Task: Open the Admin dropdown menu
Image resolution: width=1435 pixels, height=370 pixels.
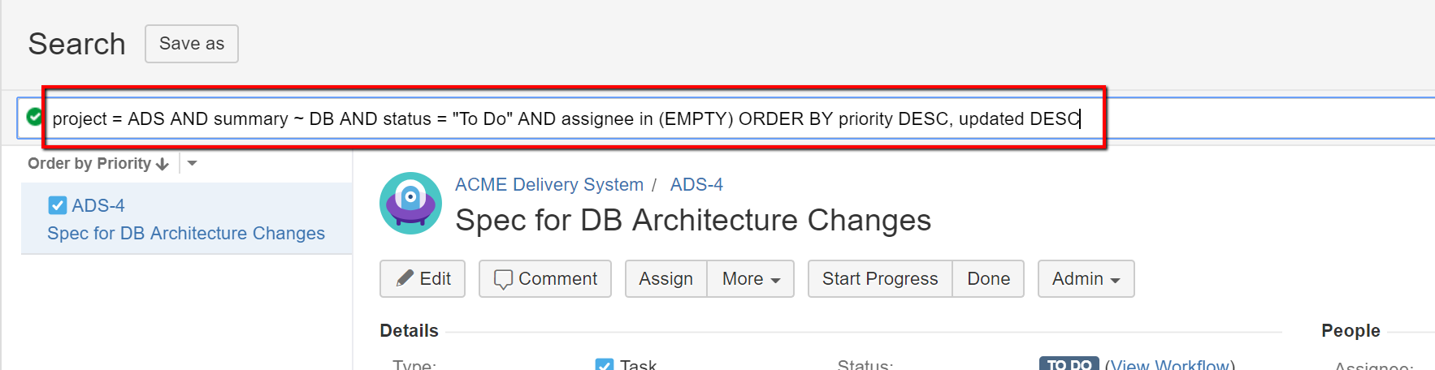Action: click(1086, 278)
